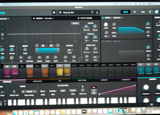Open Music app from the Dock
This screenshot has height=115, width=160.
pos(90,111)
